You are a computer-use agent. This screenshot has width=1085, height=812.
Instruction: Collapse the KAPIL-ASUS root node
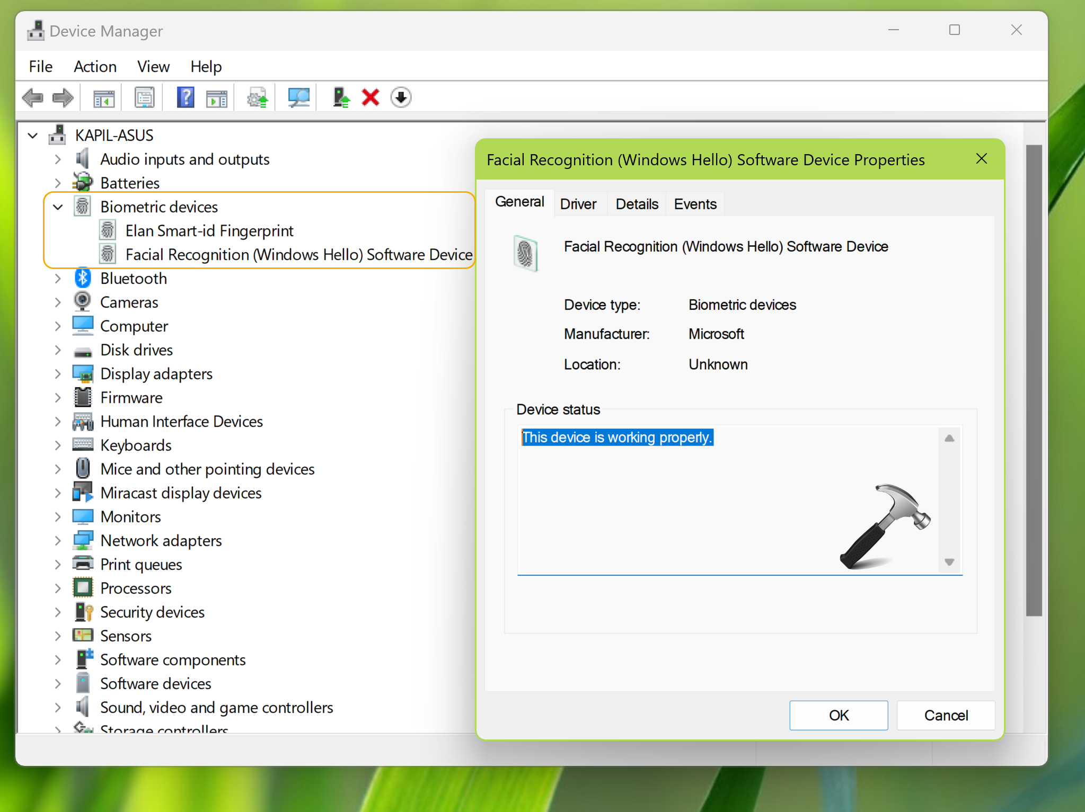coord(33,136)
